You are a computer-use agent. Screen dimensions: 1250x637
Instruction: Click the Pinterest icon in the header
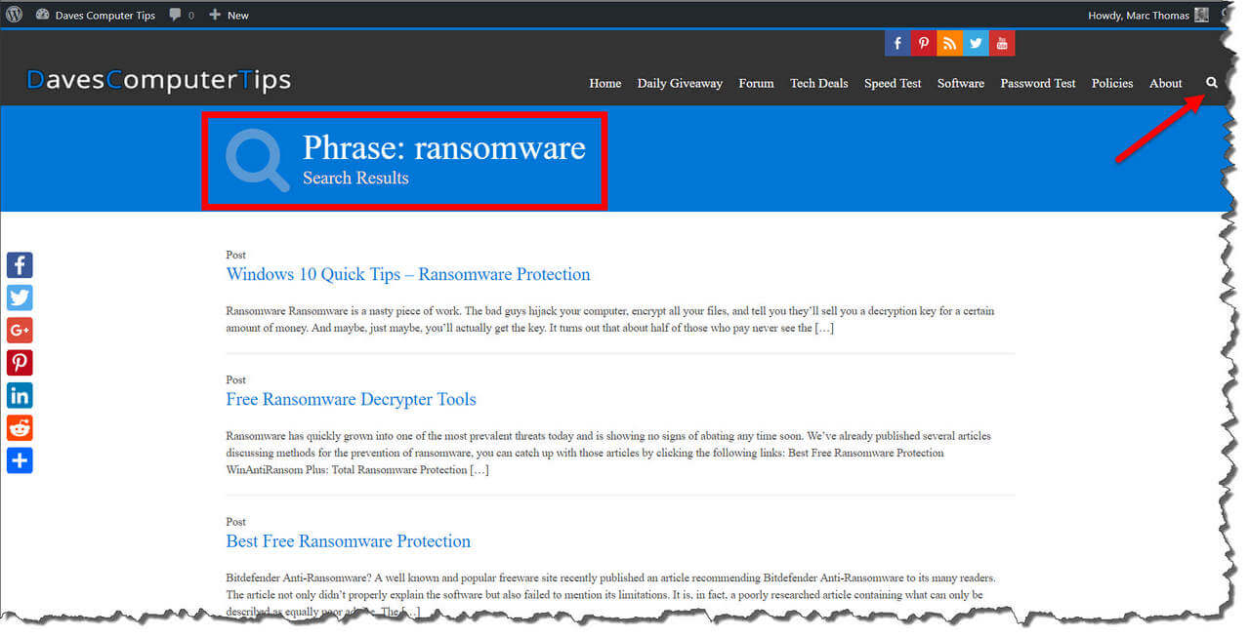[923, 43]
